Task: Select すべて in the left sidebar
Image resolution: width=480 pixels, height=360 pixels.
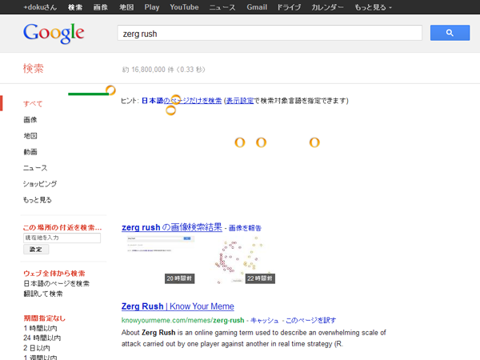Action: pyautogui.click(x=33, y=103)
